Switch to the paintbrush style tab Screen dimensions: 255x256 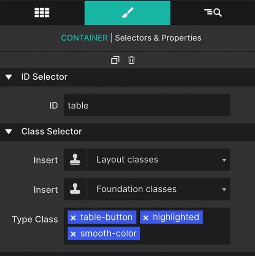127,13
